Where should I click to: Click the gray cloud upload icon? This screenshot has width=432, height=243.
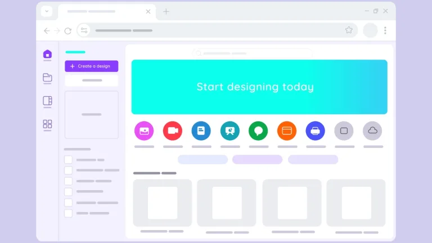tap(372, 131)
